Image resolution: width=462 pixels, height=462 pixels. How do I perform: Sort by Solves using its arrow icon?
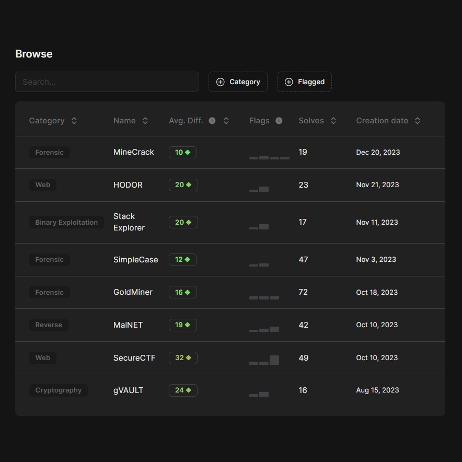tap(333, 121)
